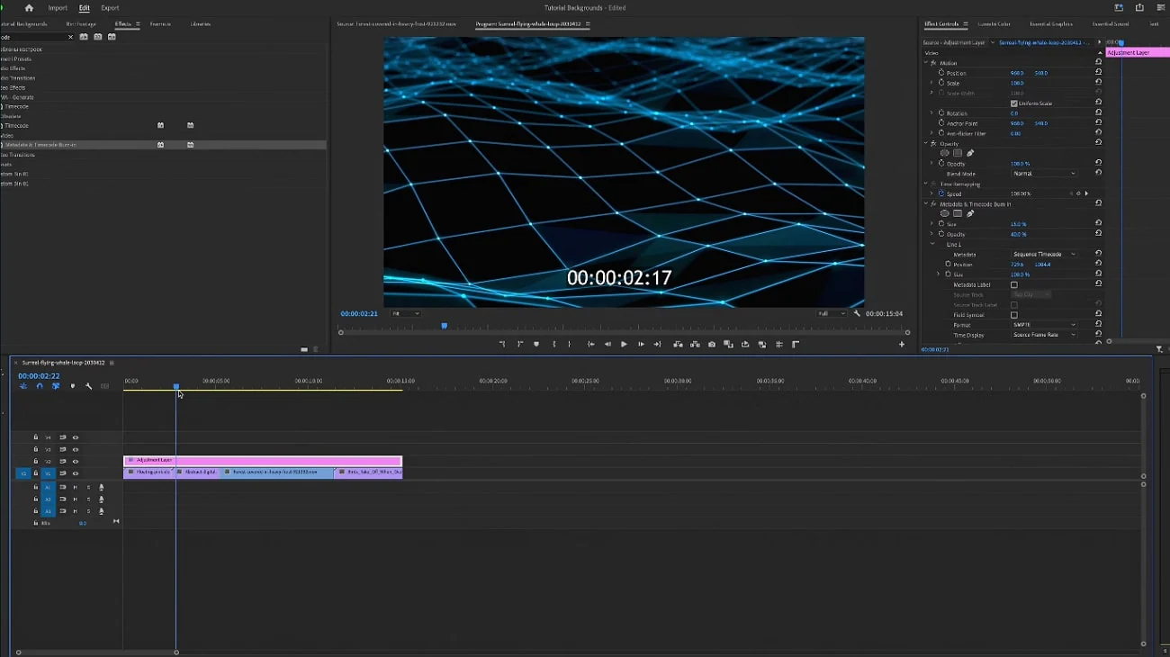Switch to the Essential Graphics panel tab
This screenshot has width=1170, height=657.
(x=1050, y=23)
